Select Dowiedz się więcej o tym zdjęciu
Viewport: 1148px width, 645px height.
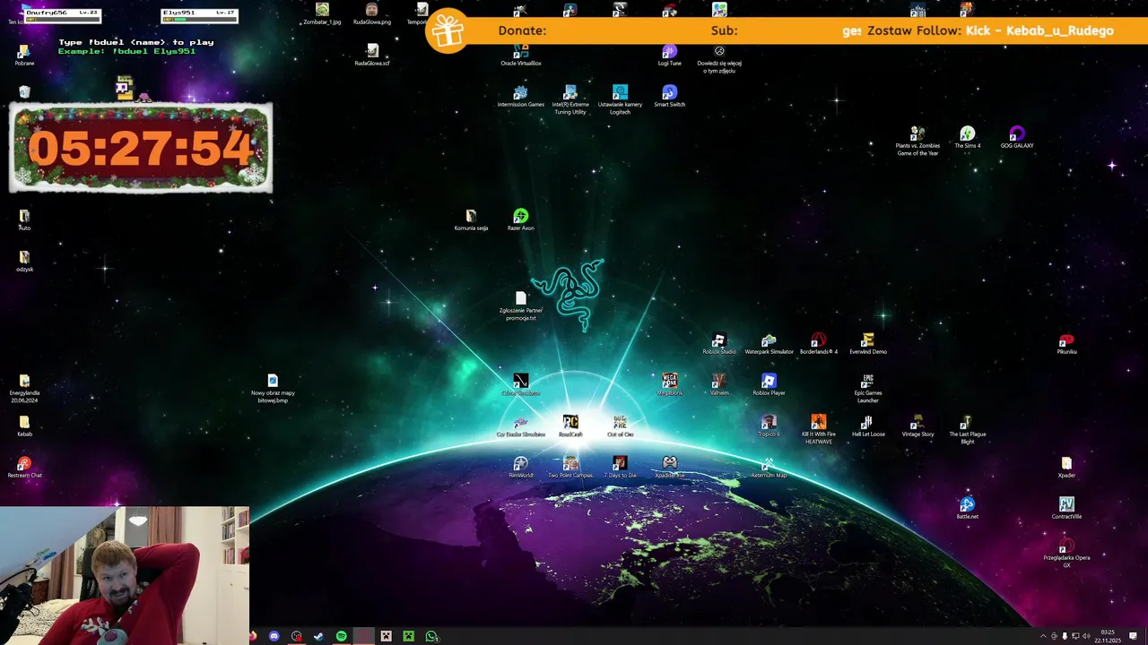(718, 59)
